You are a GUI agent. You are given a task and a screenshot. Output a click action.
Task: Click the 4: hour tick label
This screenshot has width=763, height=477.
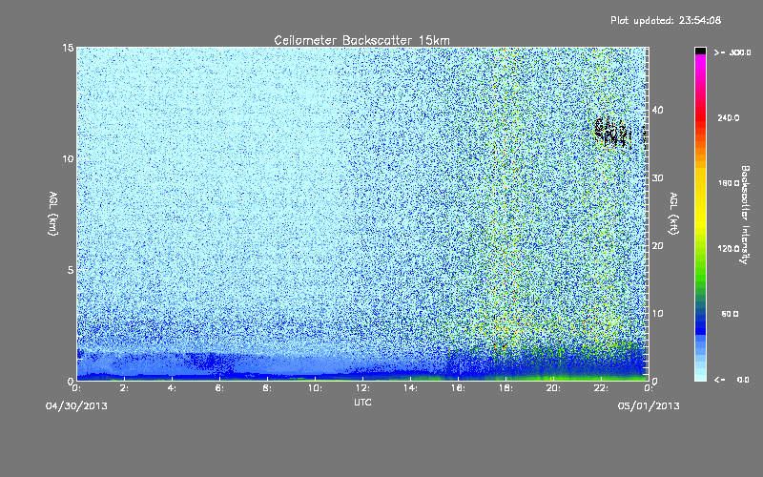[172, 388]
